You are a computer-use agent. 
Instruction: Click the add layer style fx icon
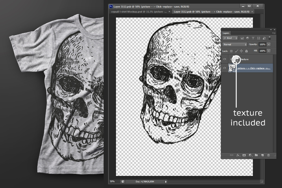click(x=237, y=155)
